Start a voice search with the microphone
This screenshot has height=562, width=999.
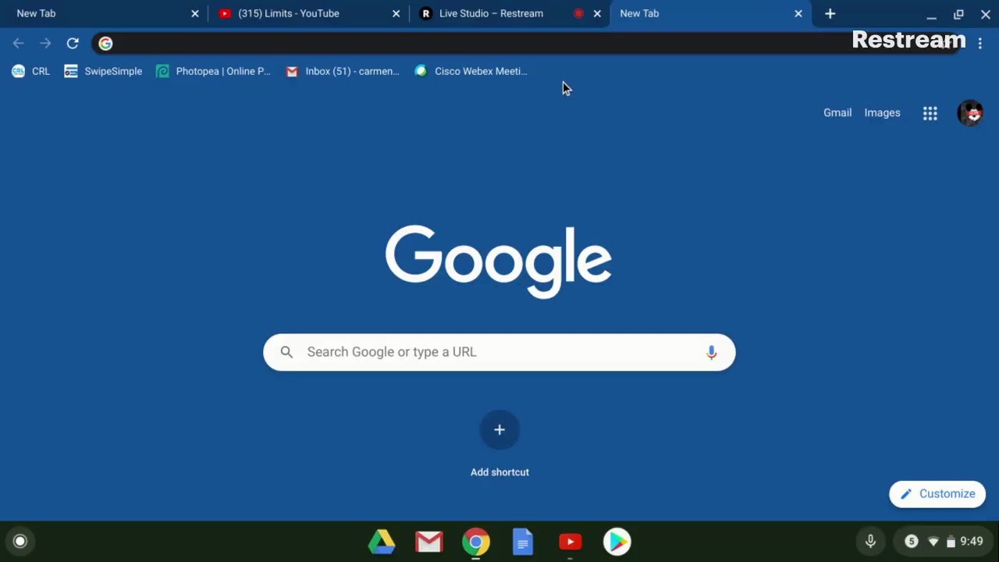(x=711, y=352)
